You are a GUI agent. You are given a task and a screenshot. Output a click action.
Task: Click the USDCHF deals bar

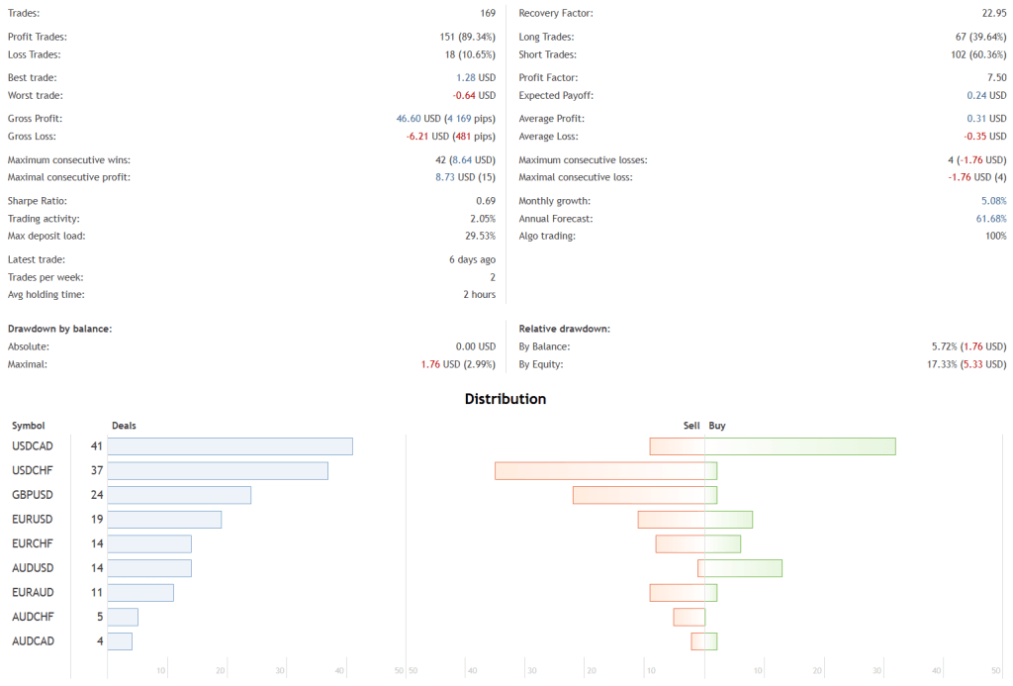click(218, 471)
